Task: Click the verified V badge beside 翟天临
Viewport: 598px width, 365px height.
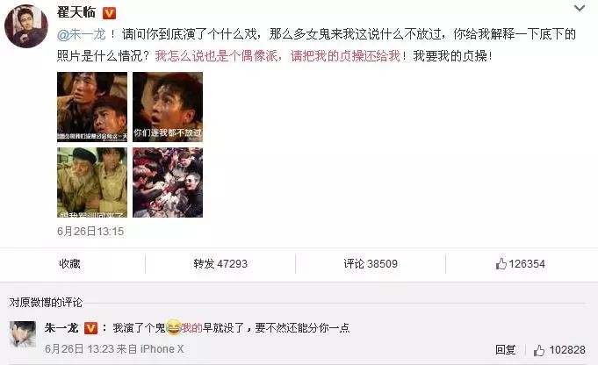Action: tap(109, 14)
